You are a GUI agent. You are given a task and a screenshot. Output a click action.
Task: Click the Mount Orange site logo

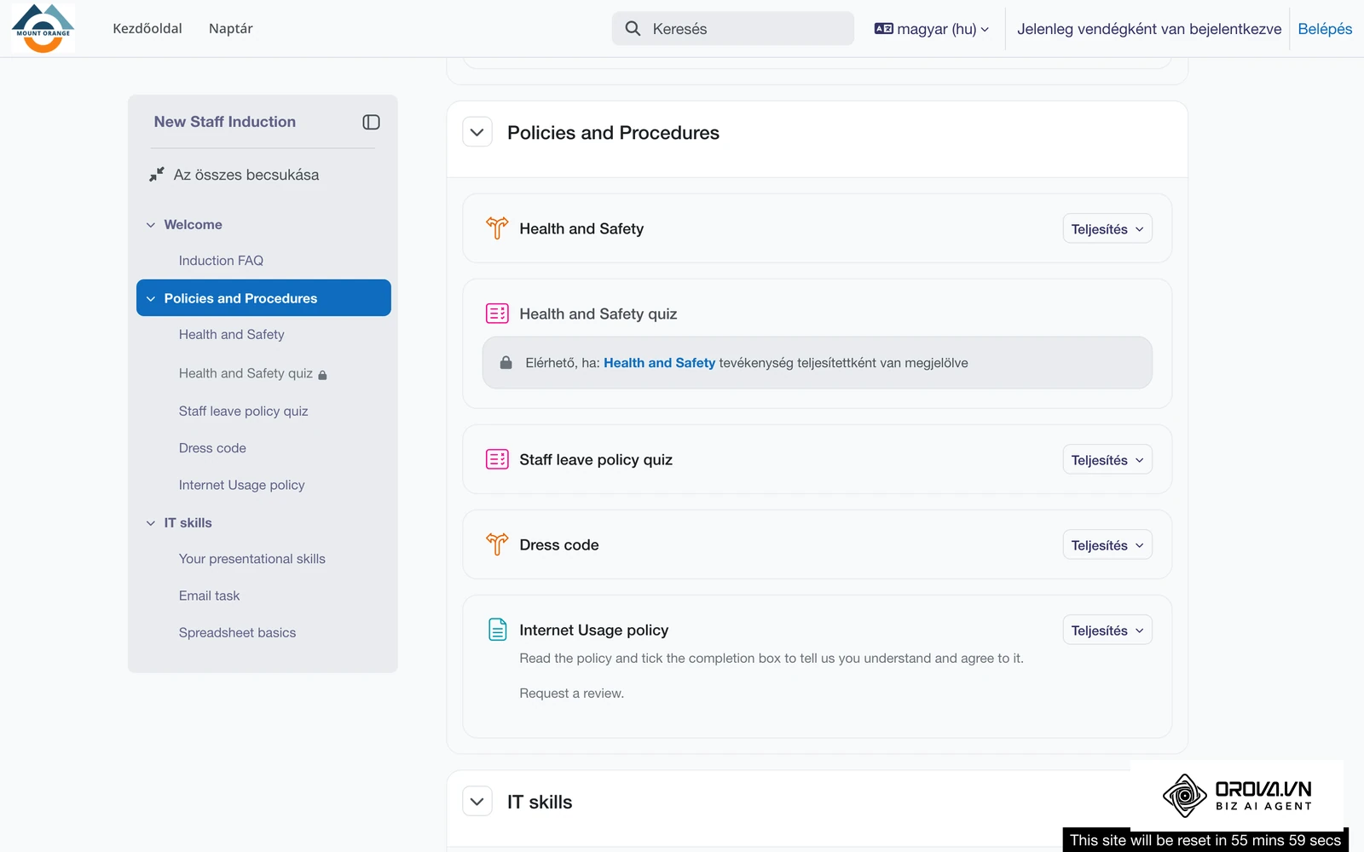[x=43, y=28]
